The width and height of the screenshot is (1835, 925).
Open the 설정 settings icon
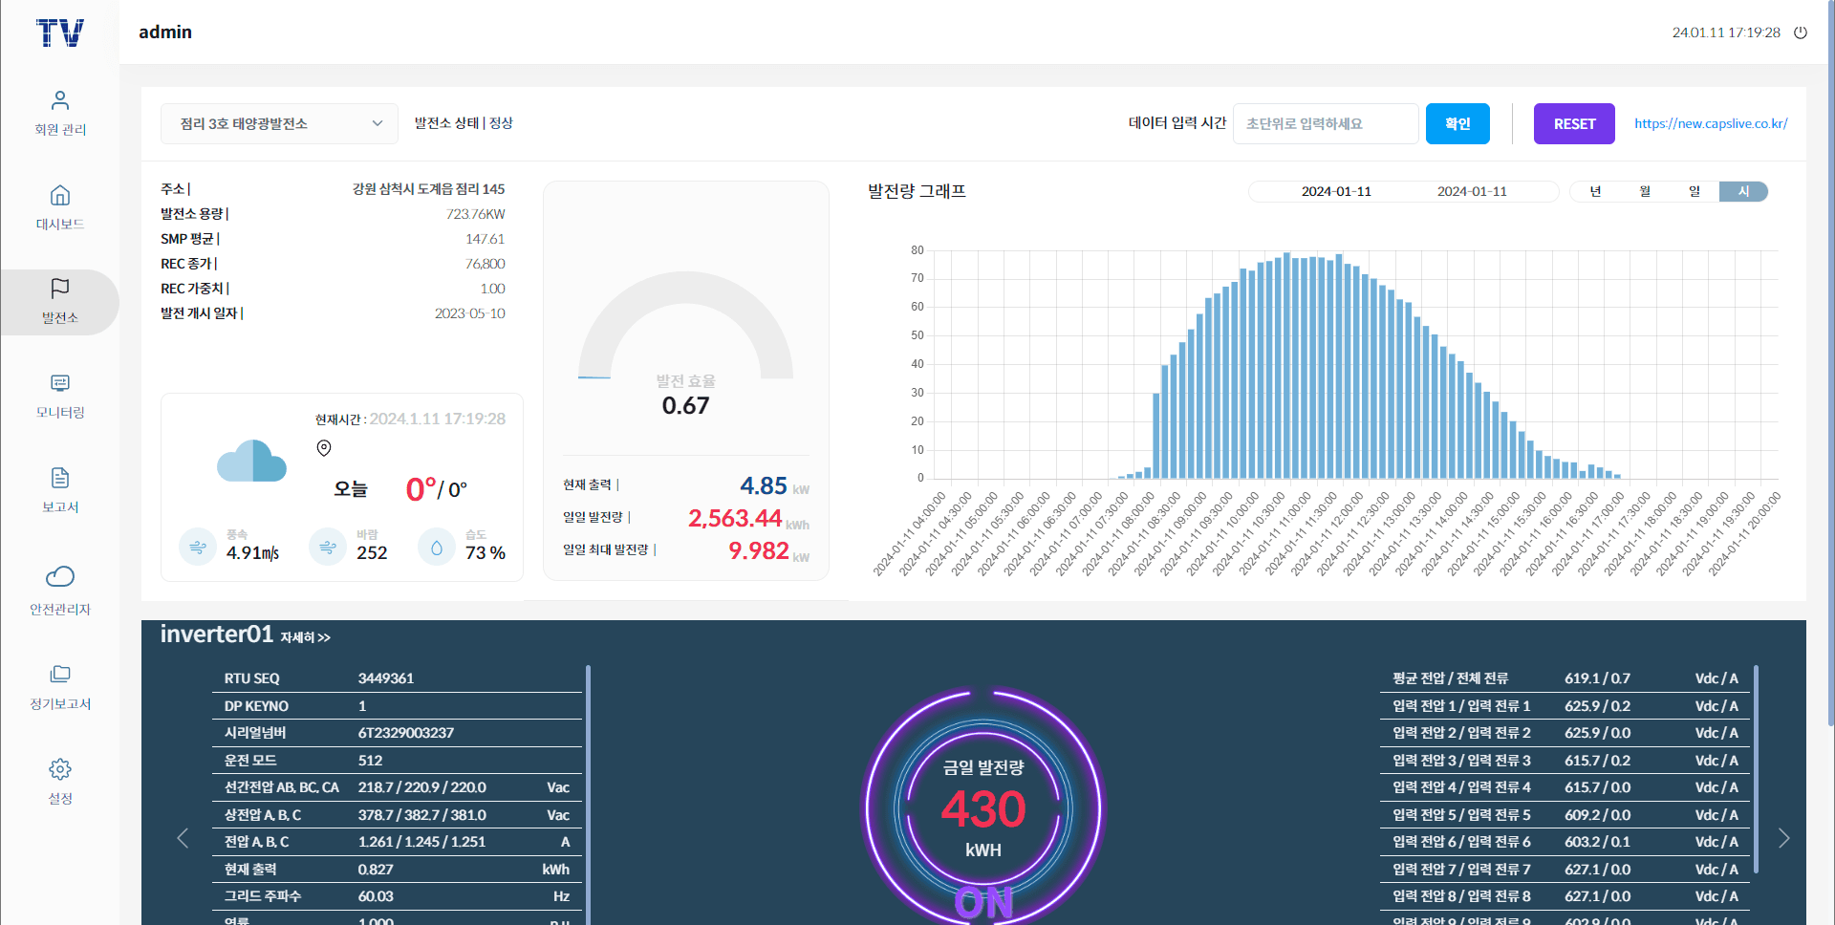click(59, 781)
